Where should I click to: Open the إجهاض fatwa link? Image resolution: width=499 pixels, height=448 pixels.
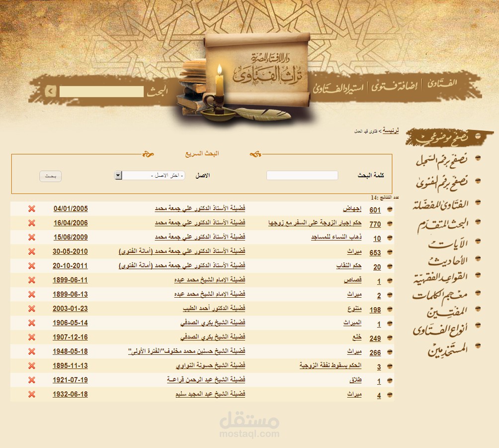coord(352,209)
